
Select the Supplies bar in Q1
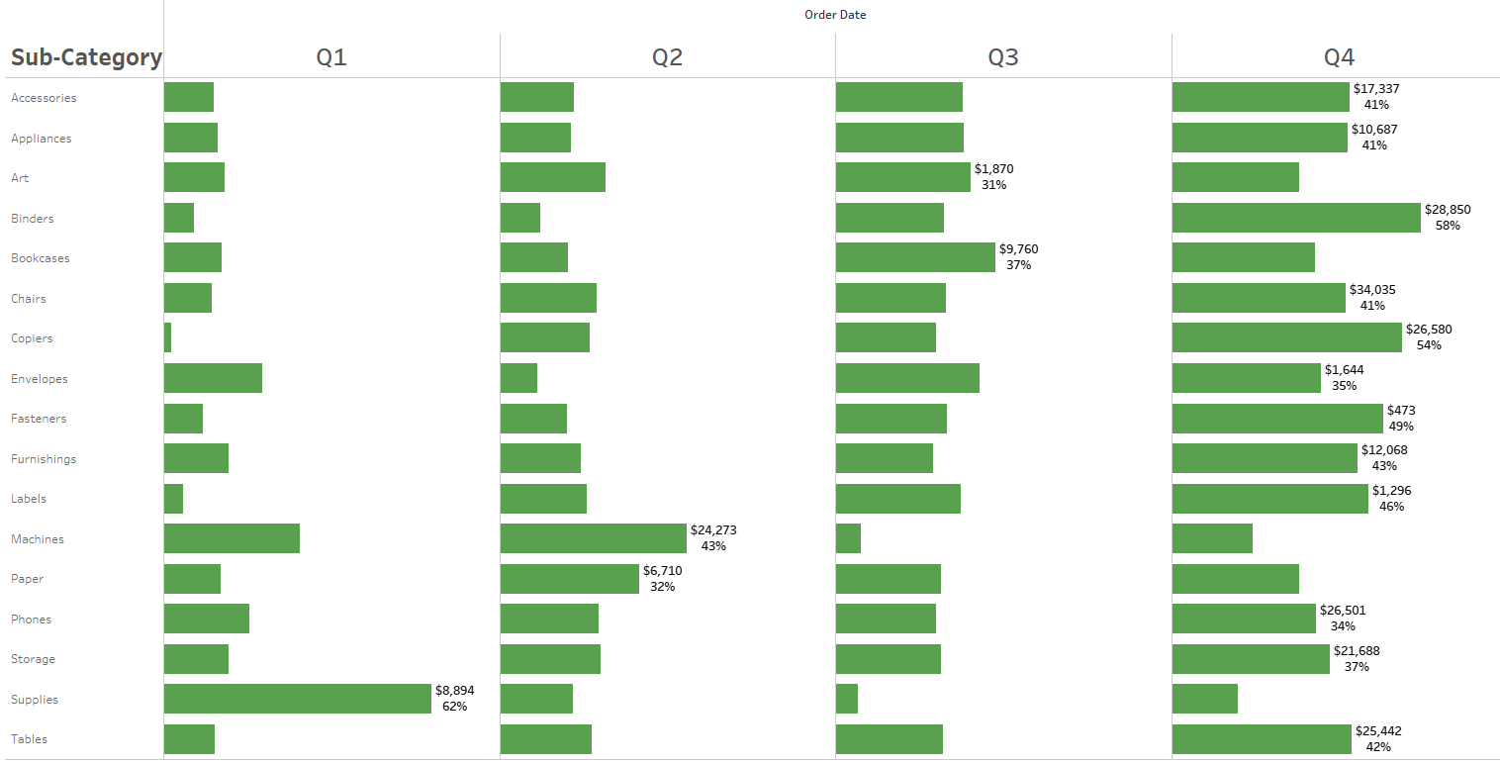(x=297, y=699)
